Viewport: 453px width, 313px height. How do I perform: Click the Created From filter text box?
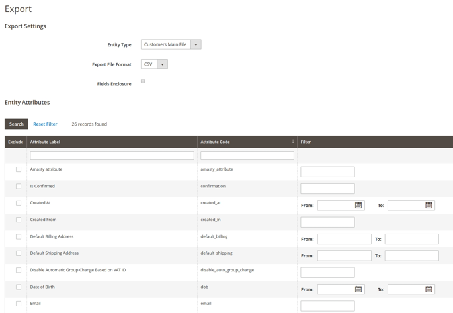pyautogui.click(x=327, y=222)
